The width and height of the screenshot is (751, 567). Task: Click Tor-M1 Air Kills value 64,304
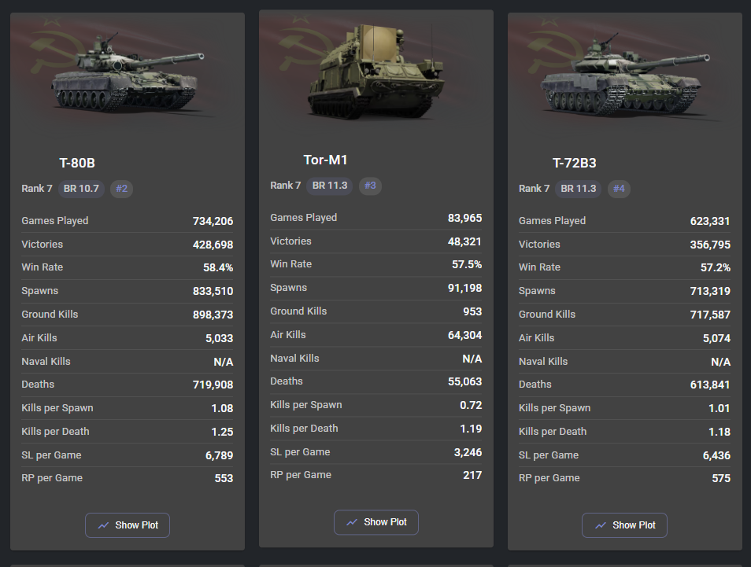coord(464,335)
